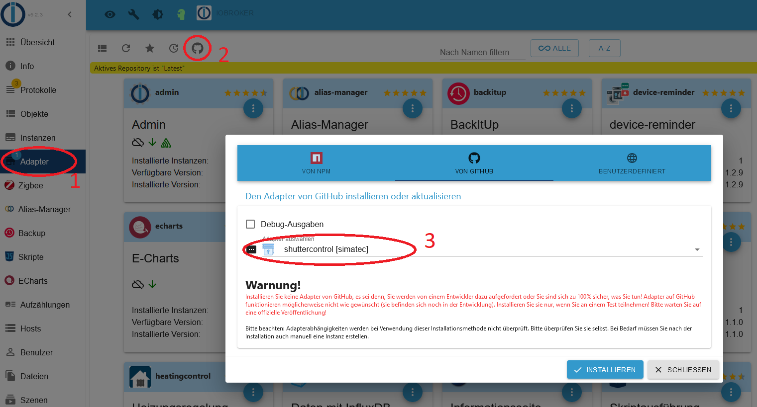Open the wrench settings icon

click(134, 14)
